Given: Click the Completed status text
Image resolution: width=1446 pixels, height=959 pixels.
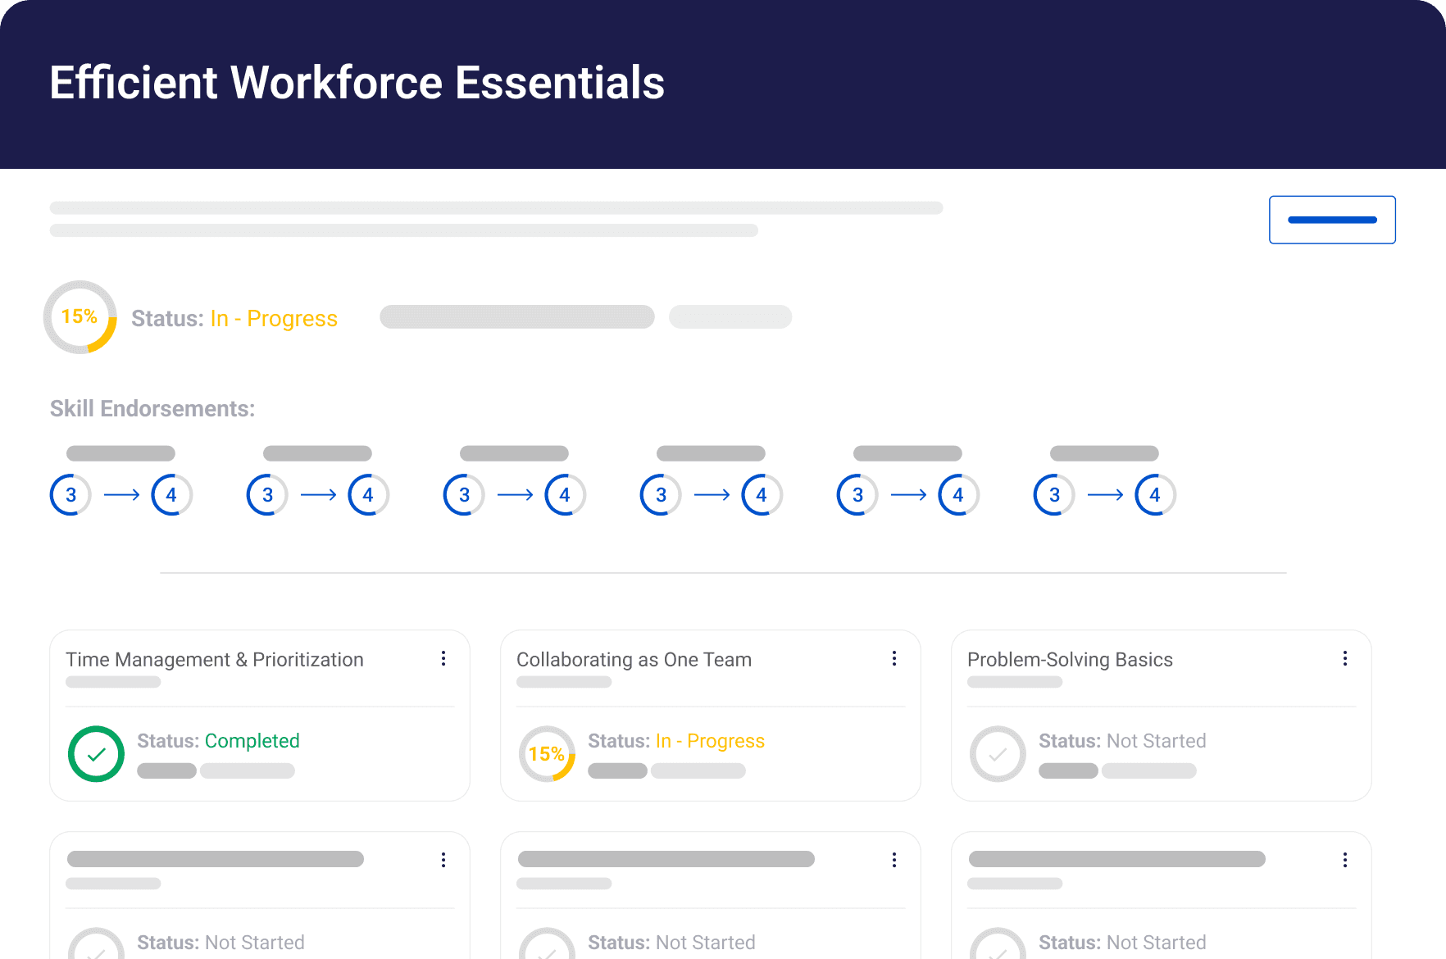Looking at the screenshot, I should click(x=252, y=741).
